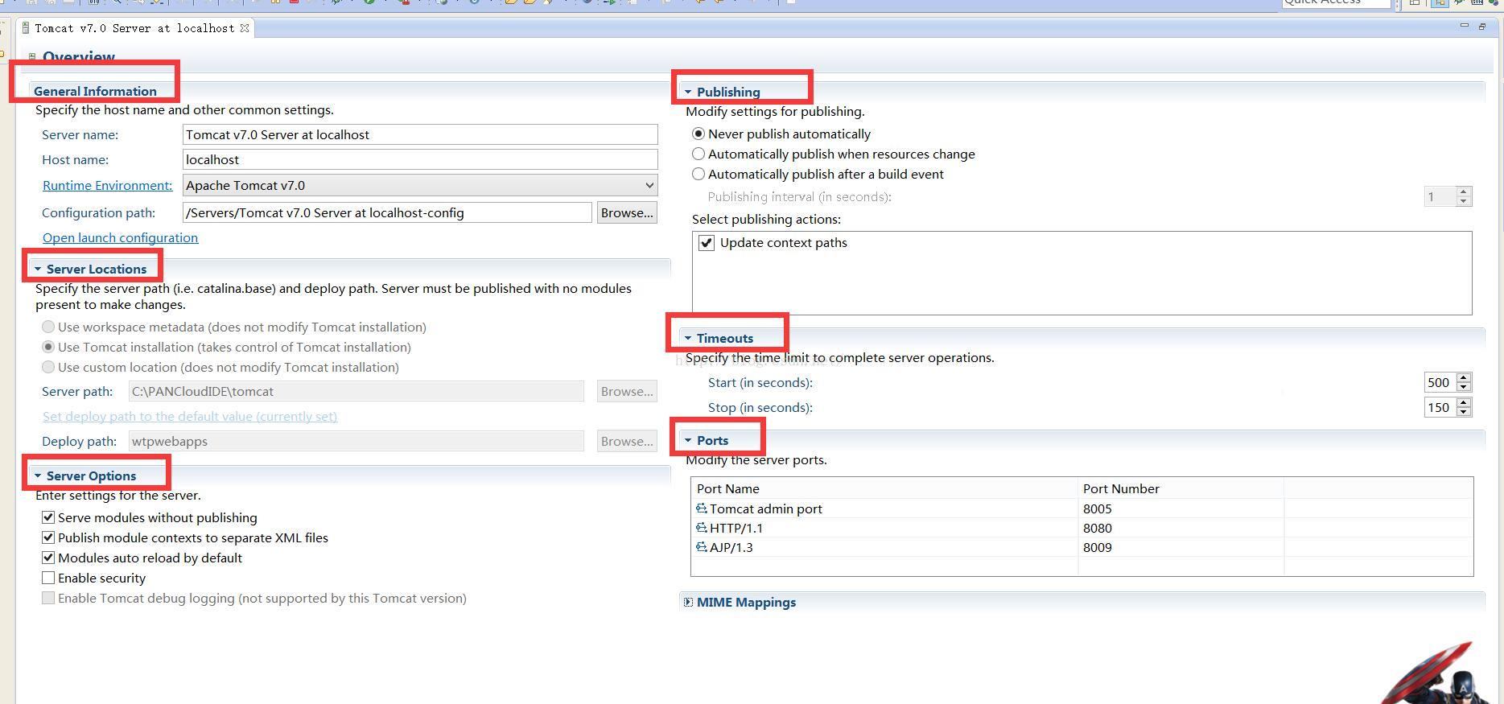
Task: Select the HTTP/1.1 port name
Action: 736,528
